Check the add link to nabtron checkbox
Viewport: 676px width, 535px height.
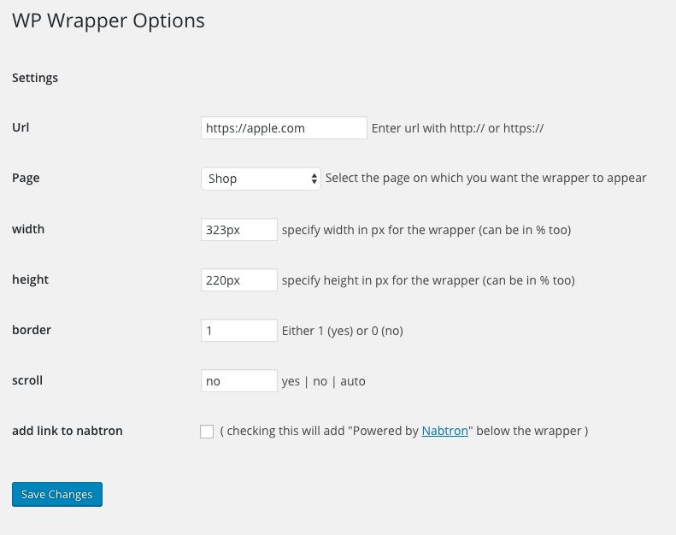pyautogui.click(x=207, y=431)
